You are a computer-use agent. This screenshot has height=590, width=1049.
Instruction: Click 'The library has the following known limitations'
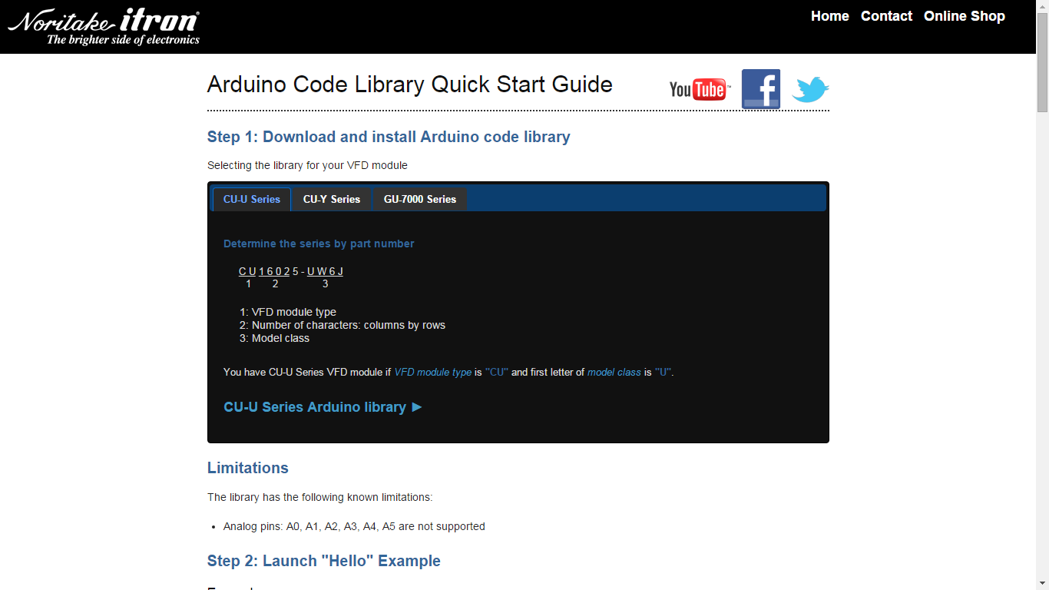[x=320, y=497]
